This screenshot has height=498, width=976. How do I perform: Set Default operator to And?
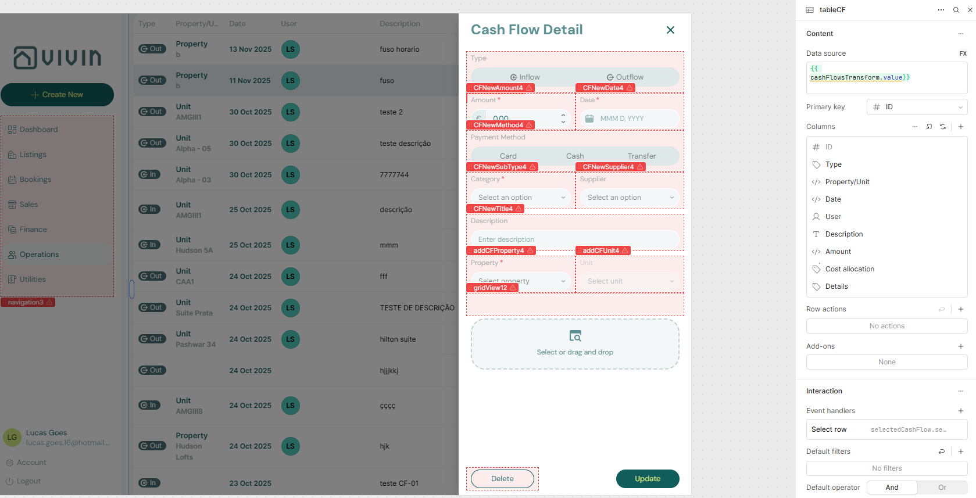(x=892, y=488)
